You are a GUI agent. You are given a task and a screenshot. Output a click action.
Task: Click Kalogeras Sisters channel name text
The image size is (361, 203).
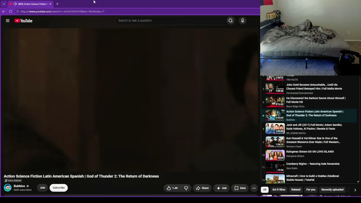pos(295,156)
